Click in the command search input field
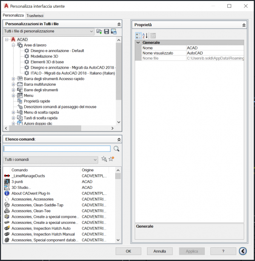The width and height of the screenshot is (255, 261). click(57, 149)
